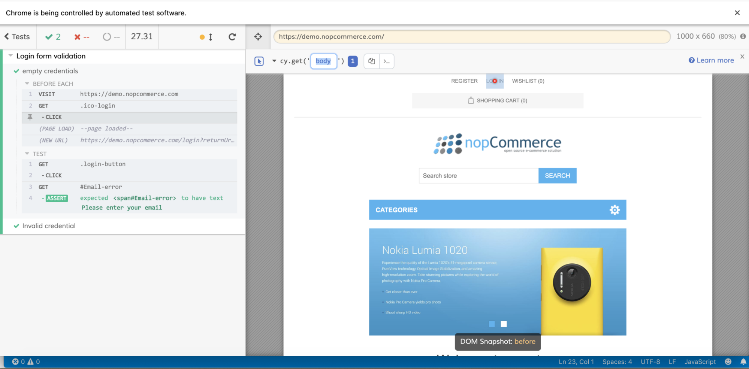Collapse the BEFORE EACH section
The width and height of the screenshot is (749, 369).
26,83
